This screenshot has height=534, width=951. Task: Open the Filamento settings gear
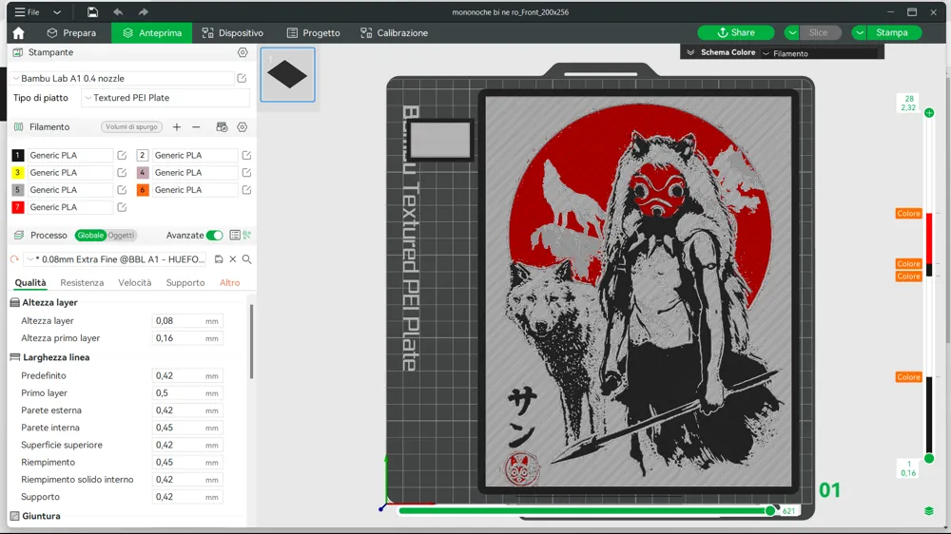point(242,127)
